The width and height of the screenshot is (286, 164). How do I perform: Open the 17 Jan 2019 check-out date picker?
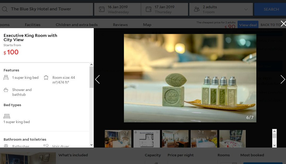click(164, 9)
